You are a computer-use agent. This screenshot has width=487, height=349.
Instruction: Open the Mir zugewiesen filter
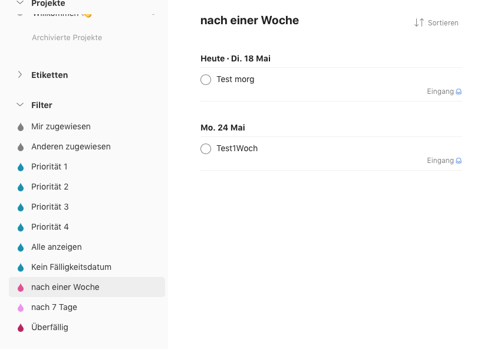87,126
